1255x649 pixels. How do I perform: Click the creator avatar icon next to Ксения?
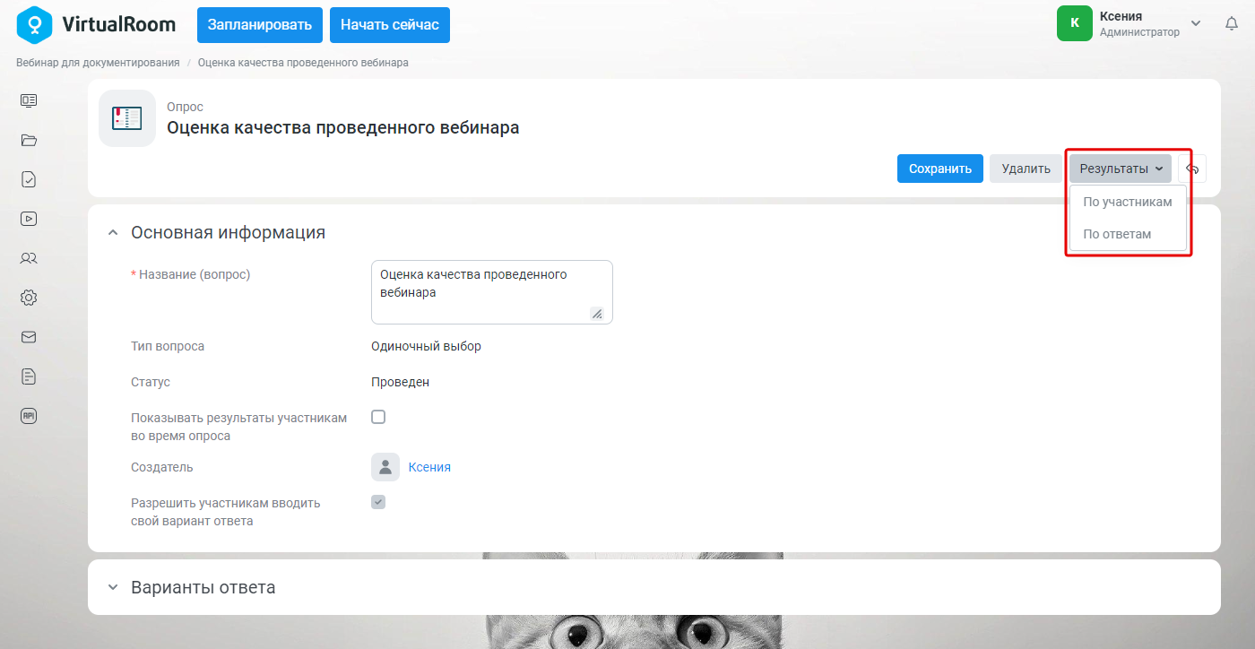(x=385, y=467)
